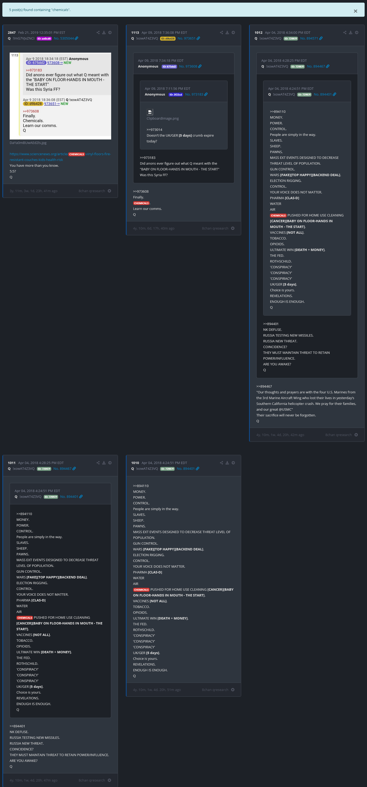Share post 1010
The height and width of the screenshot is (787, 367).
tap(221, 462)
